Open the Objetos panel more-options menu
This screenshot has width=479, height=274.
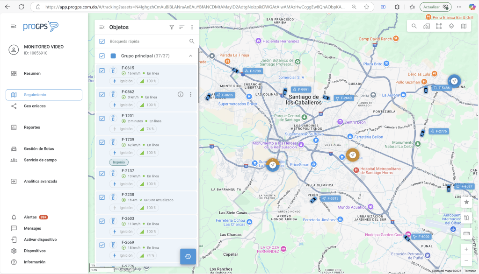coord(192,27)
